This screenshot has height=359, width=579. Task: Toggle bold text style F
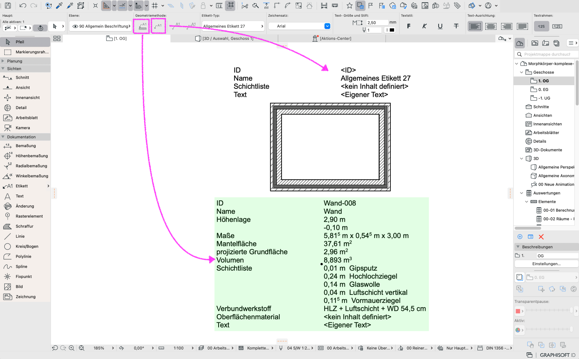click(x=409, y=26)
